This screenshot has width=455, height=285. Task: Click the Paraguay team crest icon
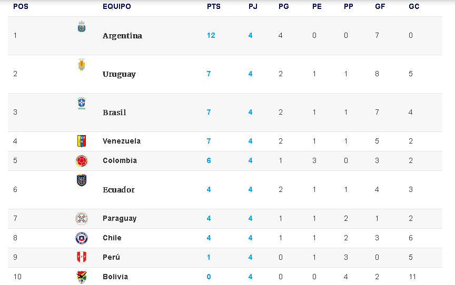[x=82, y=218]
